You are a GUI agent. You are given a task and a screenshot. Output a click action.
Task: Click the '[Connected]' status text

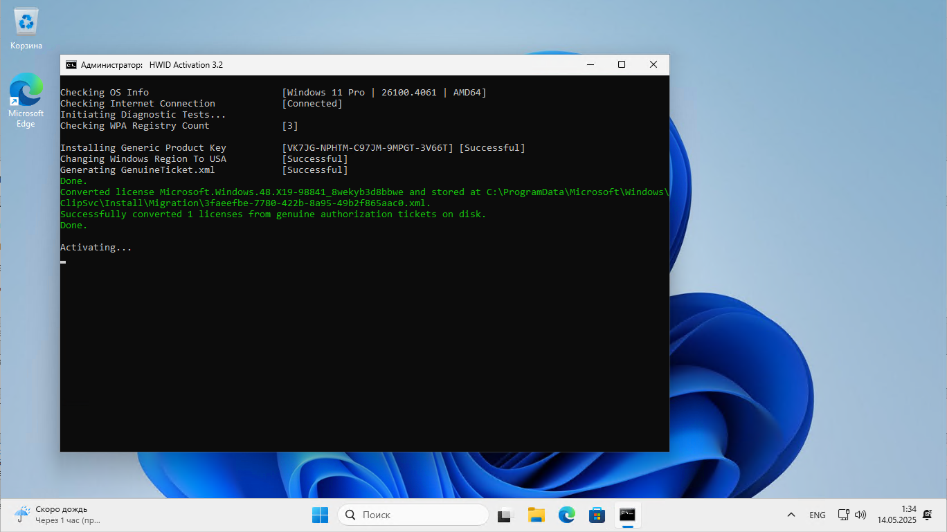[x=312, y=103]
